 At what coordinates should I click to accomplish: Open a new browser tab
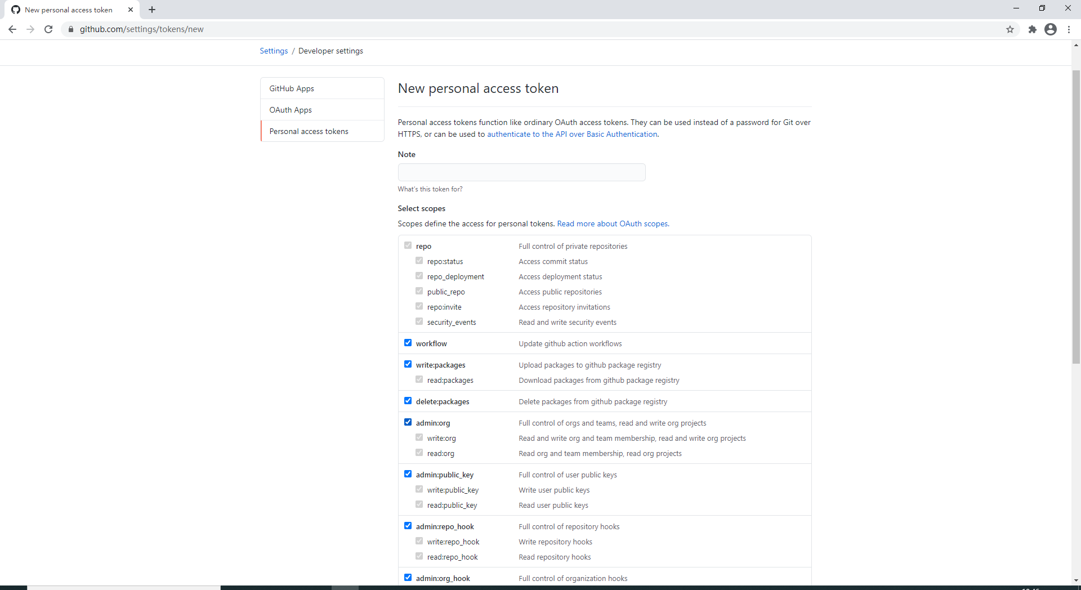click(x=152, y=10)
